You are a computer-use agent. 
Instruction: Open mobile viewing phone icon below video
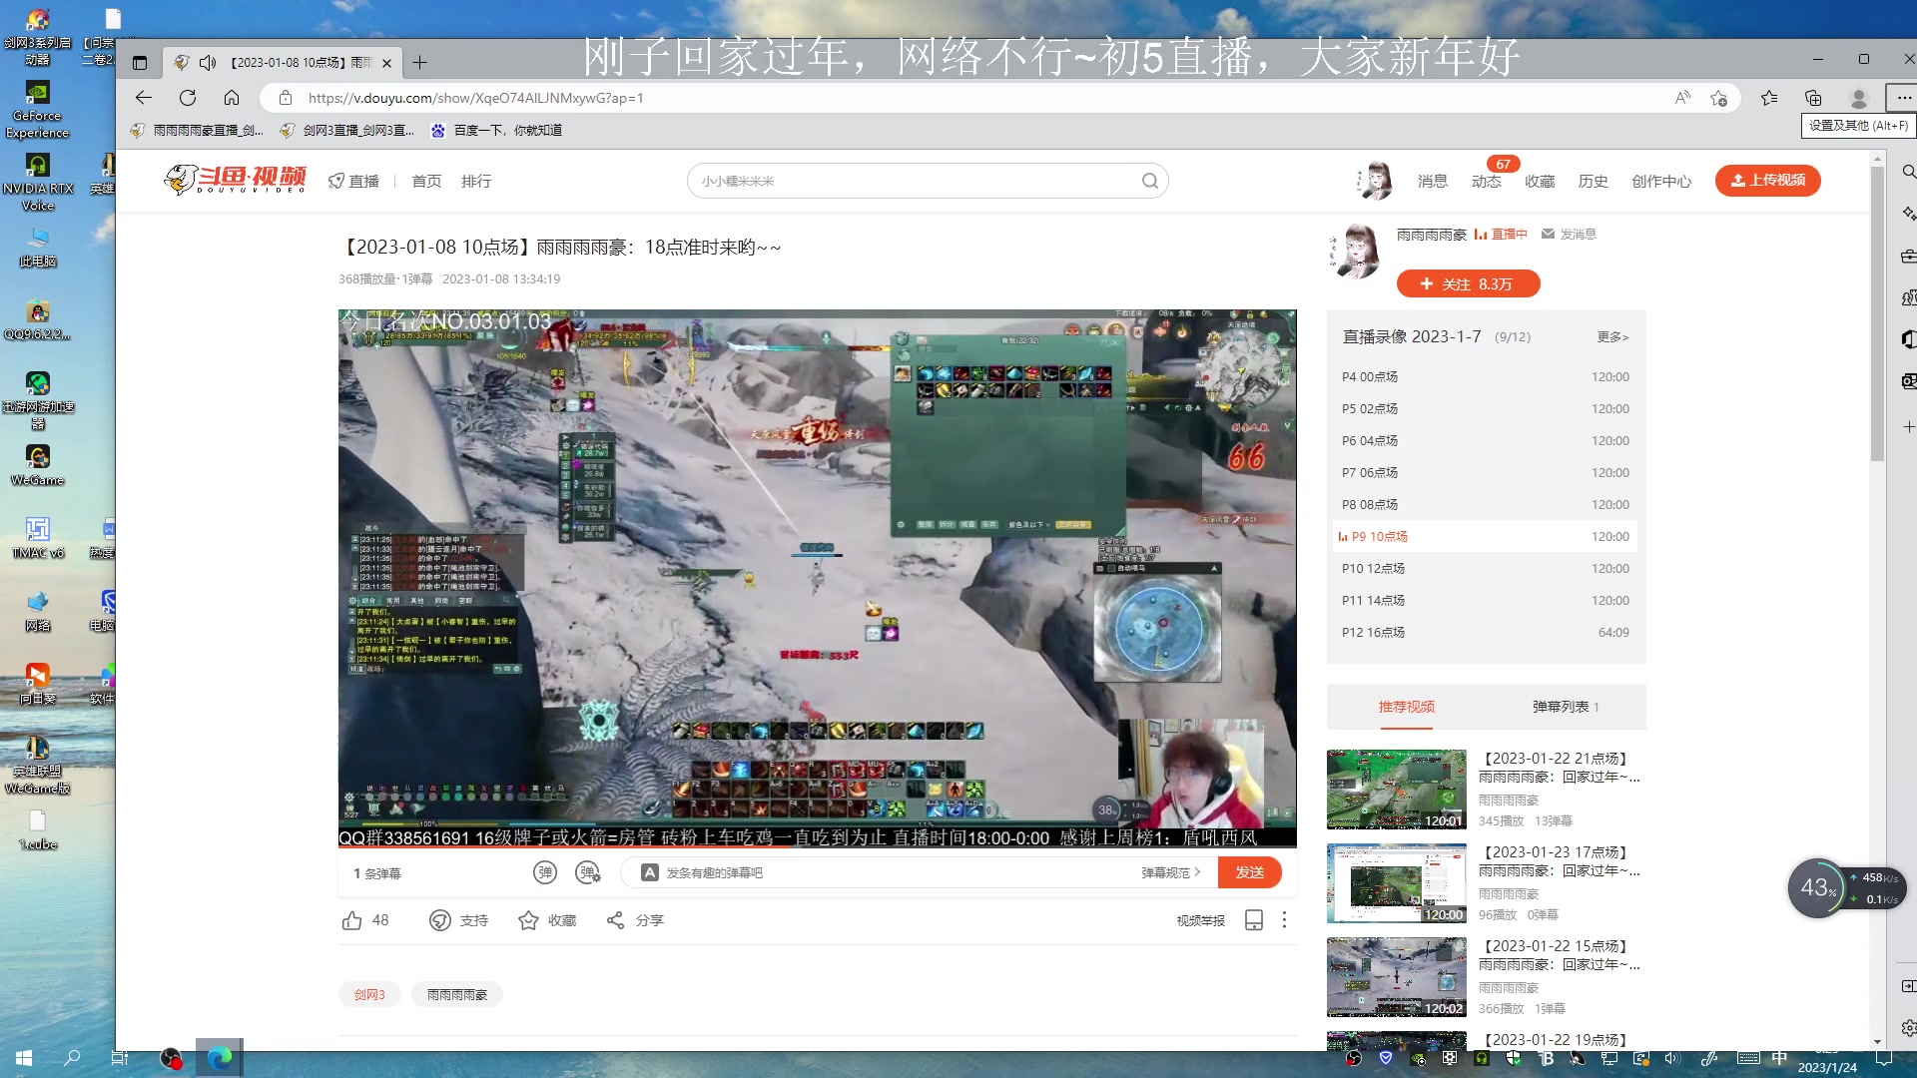tap(1254, 920)
